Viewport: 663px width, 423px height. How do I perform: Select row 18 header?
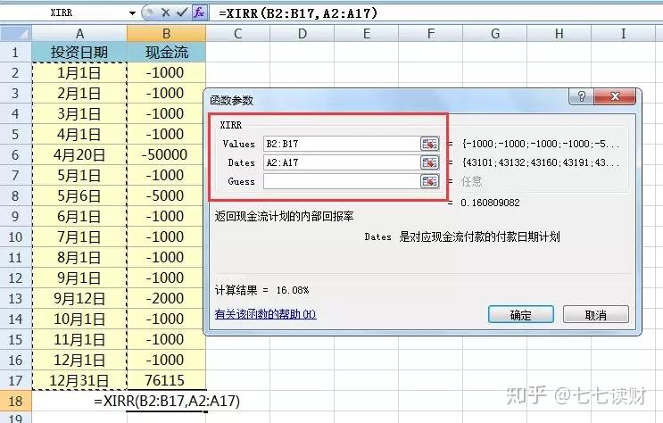[16, 401]
